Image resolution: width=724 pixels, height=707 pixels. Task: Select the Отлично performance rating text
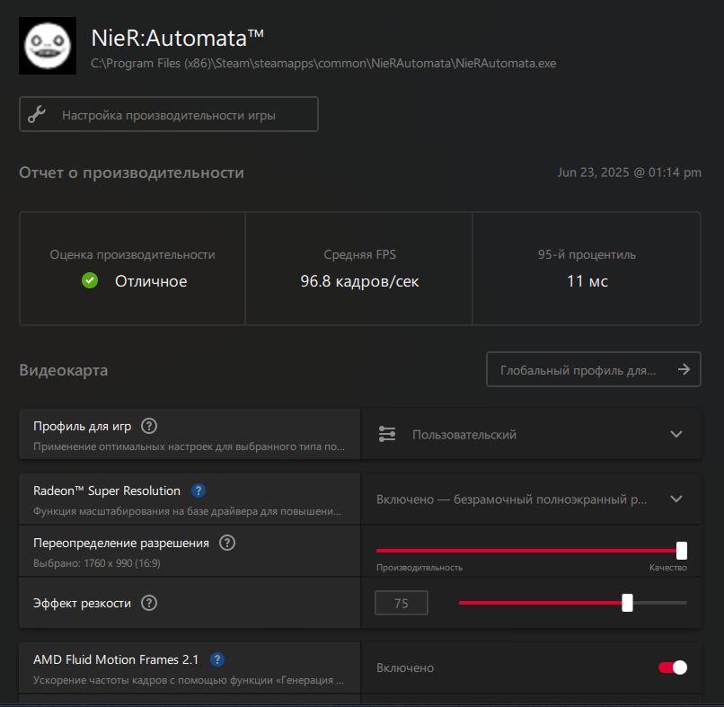click(151, 281)
